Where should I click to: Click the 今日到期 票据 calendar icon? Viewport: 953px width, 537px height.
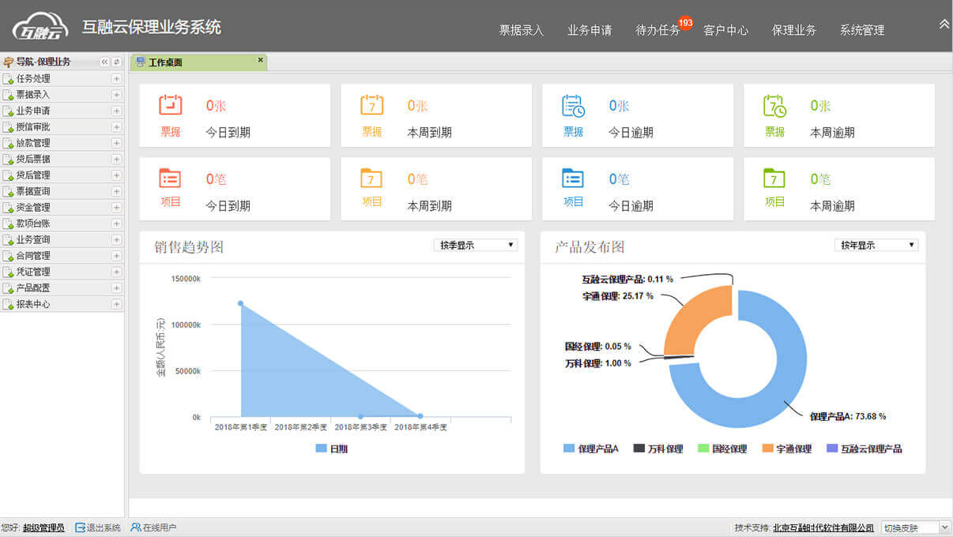click(171, 105)
